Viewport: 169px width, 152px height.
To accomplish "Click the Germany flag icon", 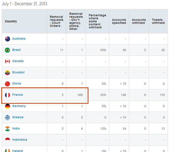I will click(7, 106).
